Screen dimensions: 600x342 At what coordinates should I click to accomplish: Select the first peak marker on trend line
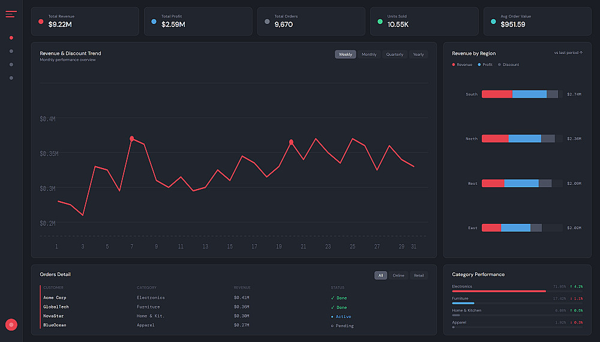pos(131,139)
